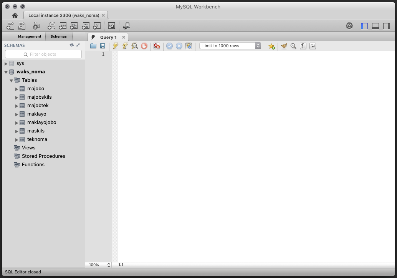397x278 pixels.
Task: Refresh the schemas list icon
Action: click(x=72, y=45)
